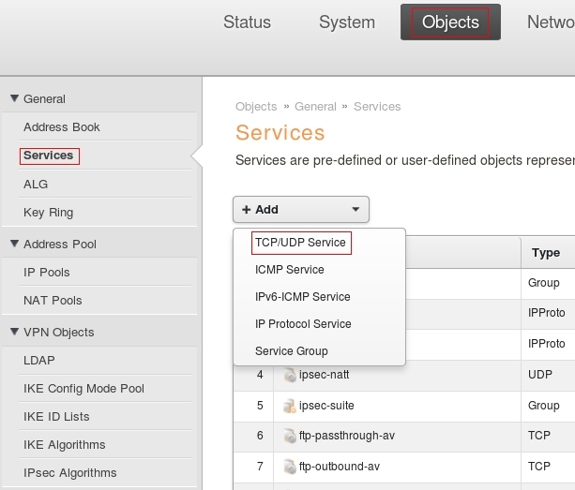
Task: Pick Service Group from the menu
Action: 291,351
